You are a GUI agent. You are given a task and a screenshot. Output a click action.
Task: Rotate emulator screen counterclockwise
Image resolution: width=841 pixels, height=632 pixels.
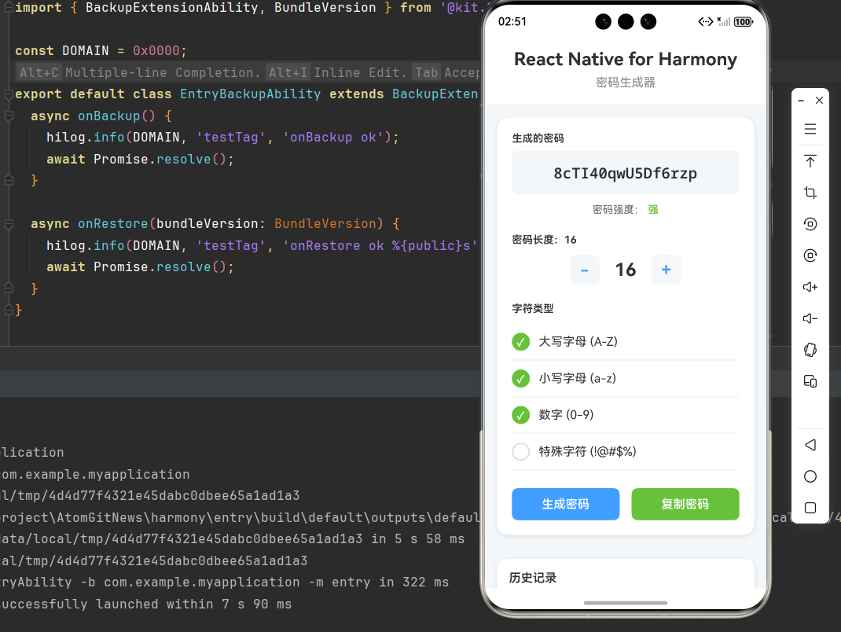[810, 224]
